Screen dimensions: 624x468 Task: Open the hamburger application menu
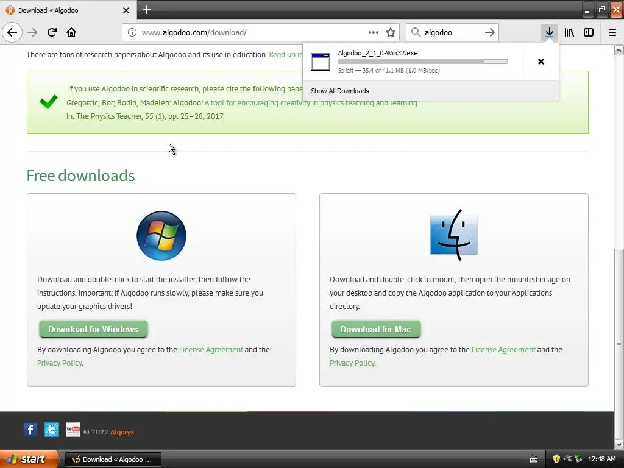pyautogui.click(x=612, y=32)
